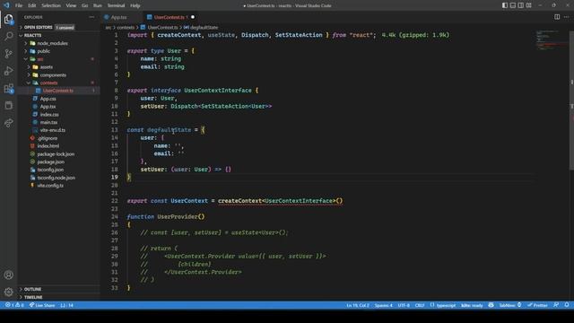Viewport: 574px width, 323px height.
Task: Open the Edit menu
Action: 32,5
